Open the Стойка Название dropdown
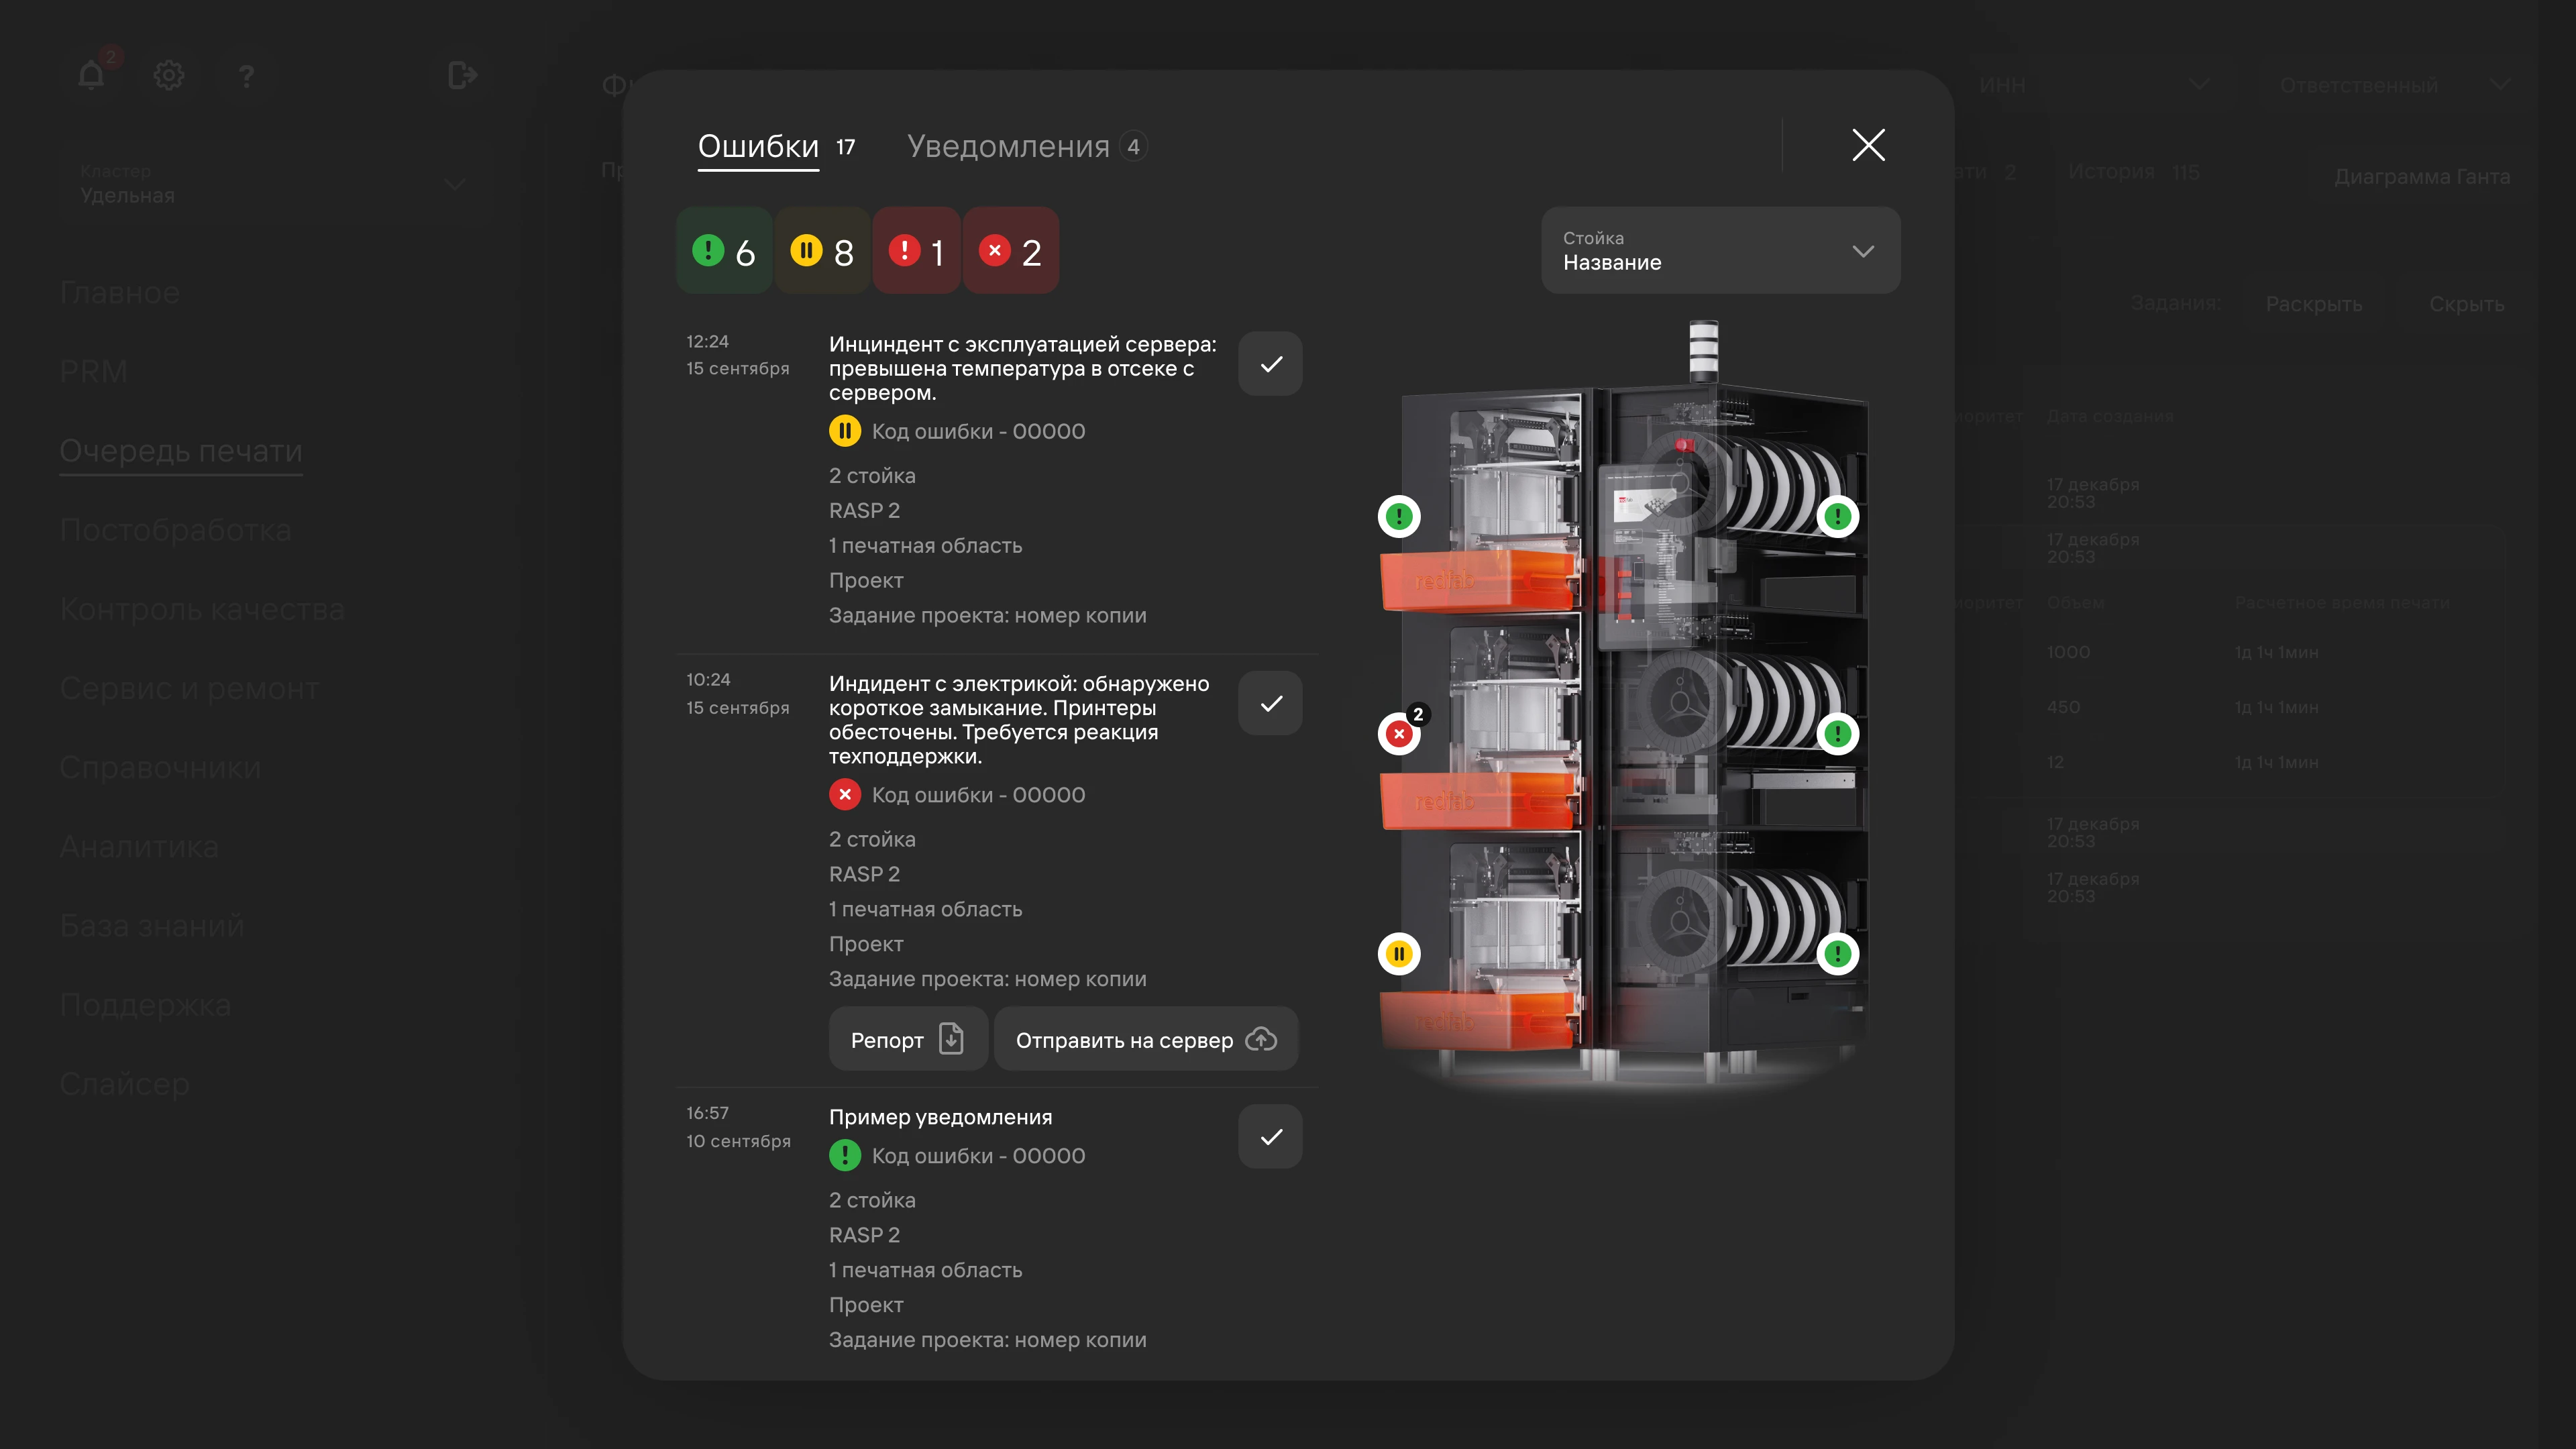Screen dimensions: 2576x1449 pos(1720,250)
